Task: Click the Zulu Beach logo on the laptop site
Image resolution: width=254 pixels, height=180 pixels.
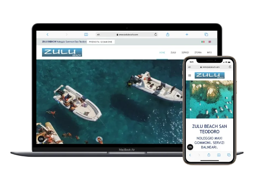Action: click(62, 52)
